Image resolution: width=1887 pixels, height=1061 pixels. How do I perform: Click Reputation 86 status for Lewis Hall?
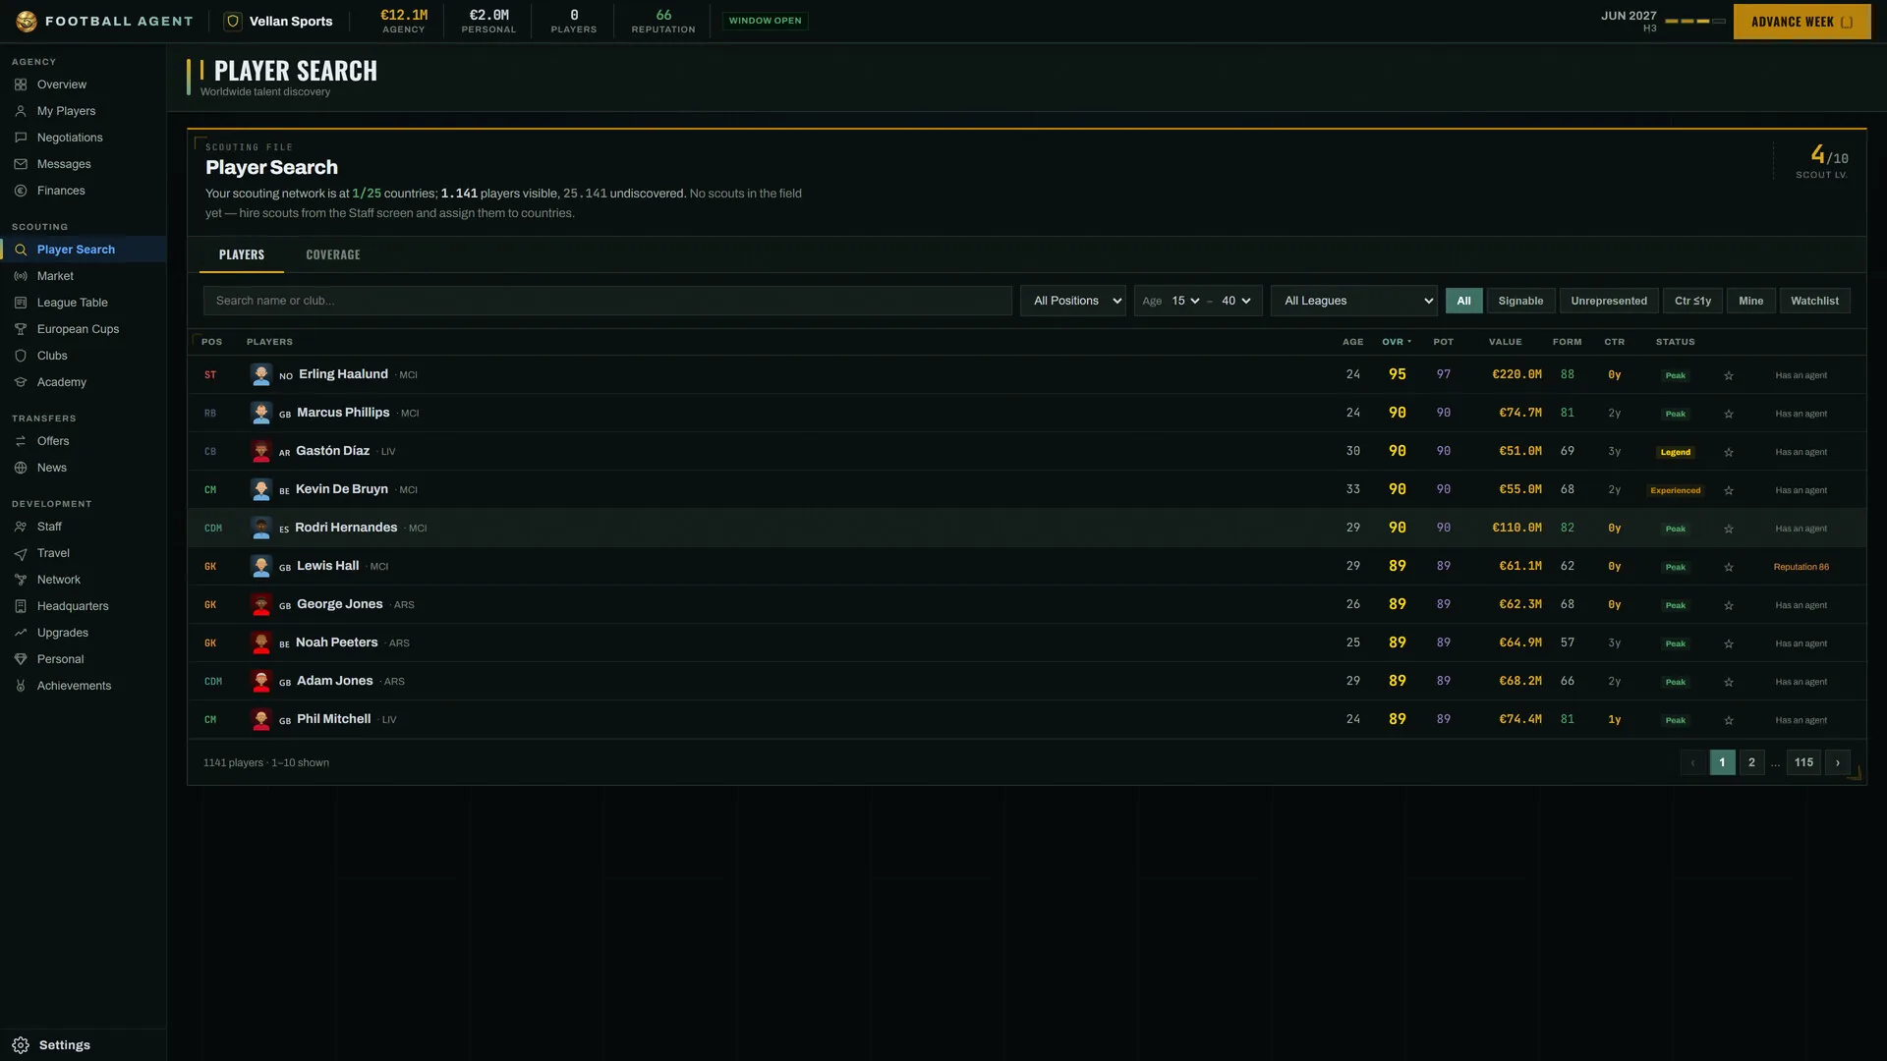click(1801, 567)
